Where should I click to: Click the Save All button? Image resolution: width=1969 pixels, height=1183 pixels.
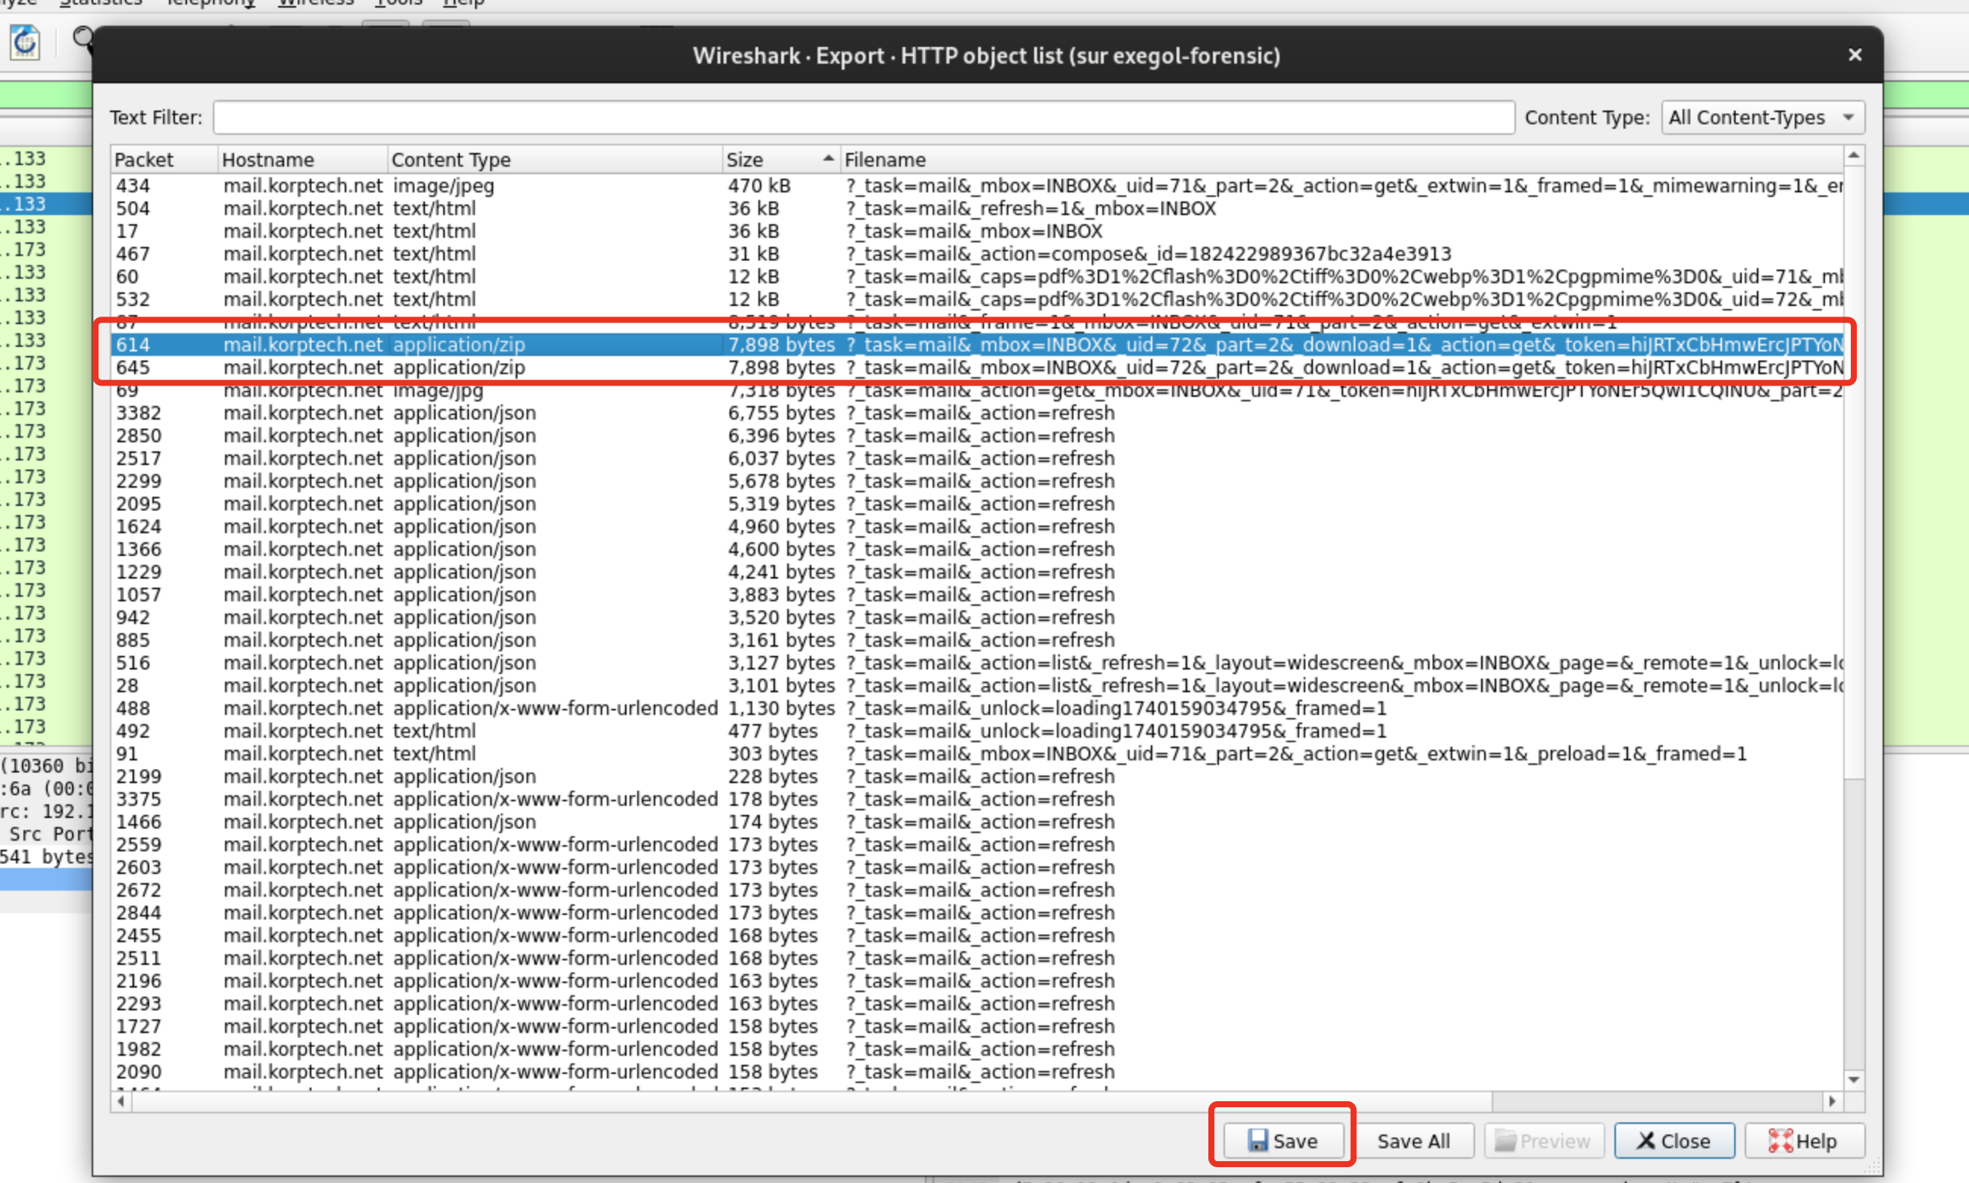pos(1414,1141)
